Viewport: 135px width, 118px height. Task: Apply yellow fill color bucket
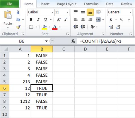(x=44, y=27)
